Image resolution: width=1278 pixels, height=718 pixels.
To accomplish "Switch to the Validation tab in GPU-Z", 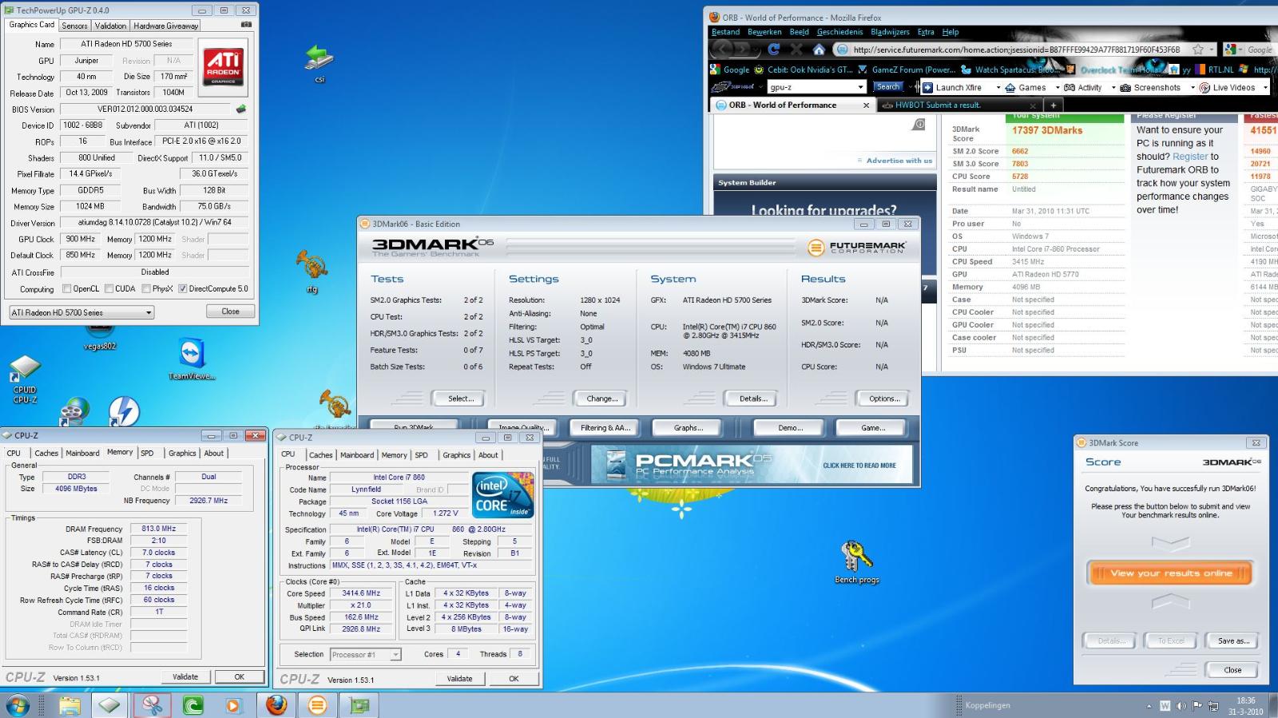I will pyautogui.click(x=110, y=26).
